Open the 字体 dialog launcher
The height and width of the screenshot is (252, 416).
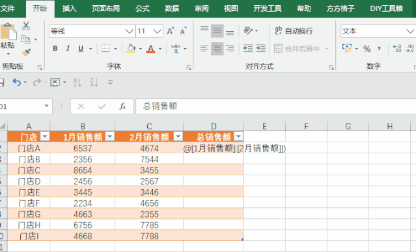[189, 68]
